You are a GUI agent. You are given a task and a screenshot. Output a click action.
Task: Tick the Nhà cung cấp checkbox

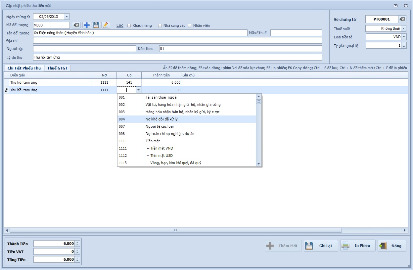pyautogui.click(x=160, y=25)
